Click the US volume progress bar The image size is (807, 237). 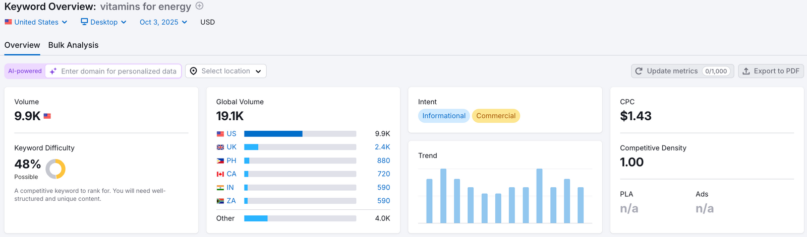[x=300, y=134]
